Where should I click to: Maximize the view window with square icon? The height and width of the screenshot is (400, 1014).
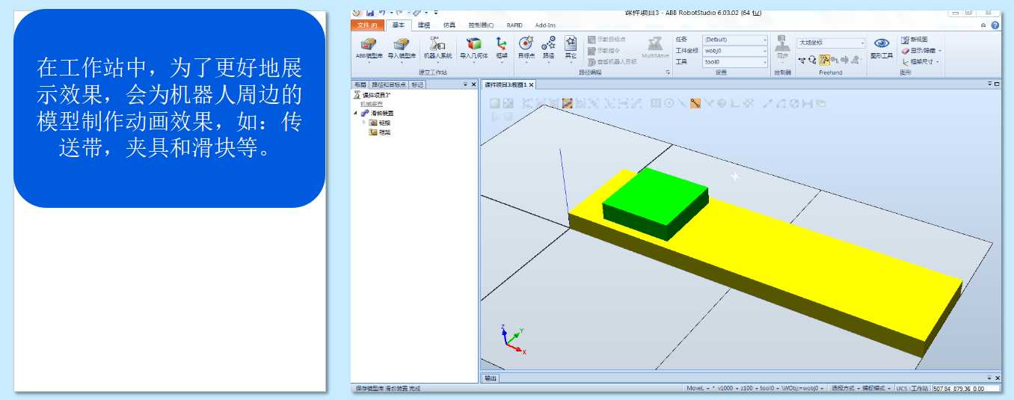tap(997, 84)
